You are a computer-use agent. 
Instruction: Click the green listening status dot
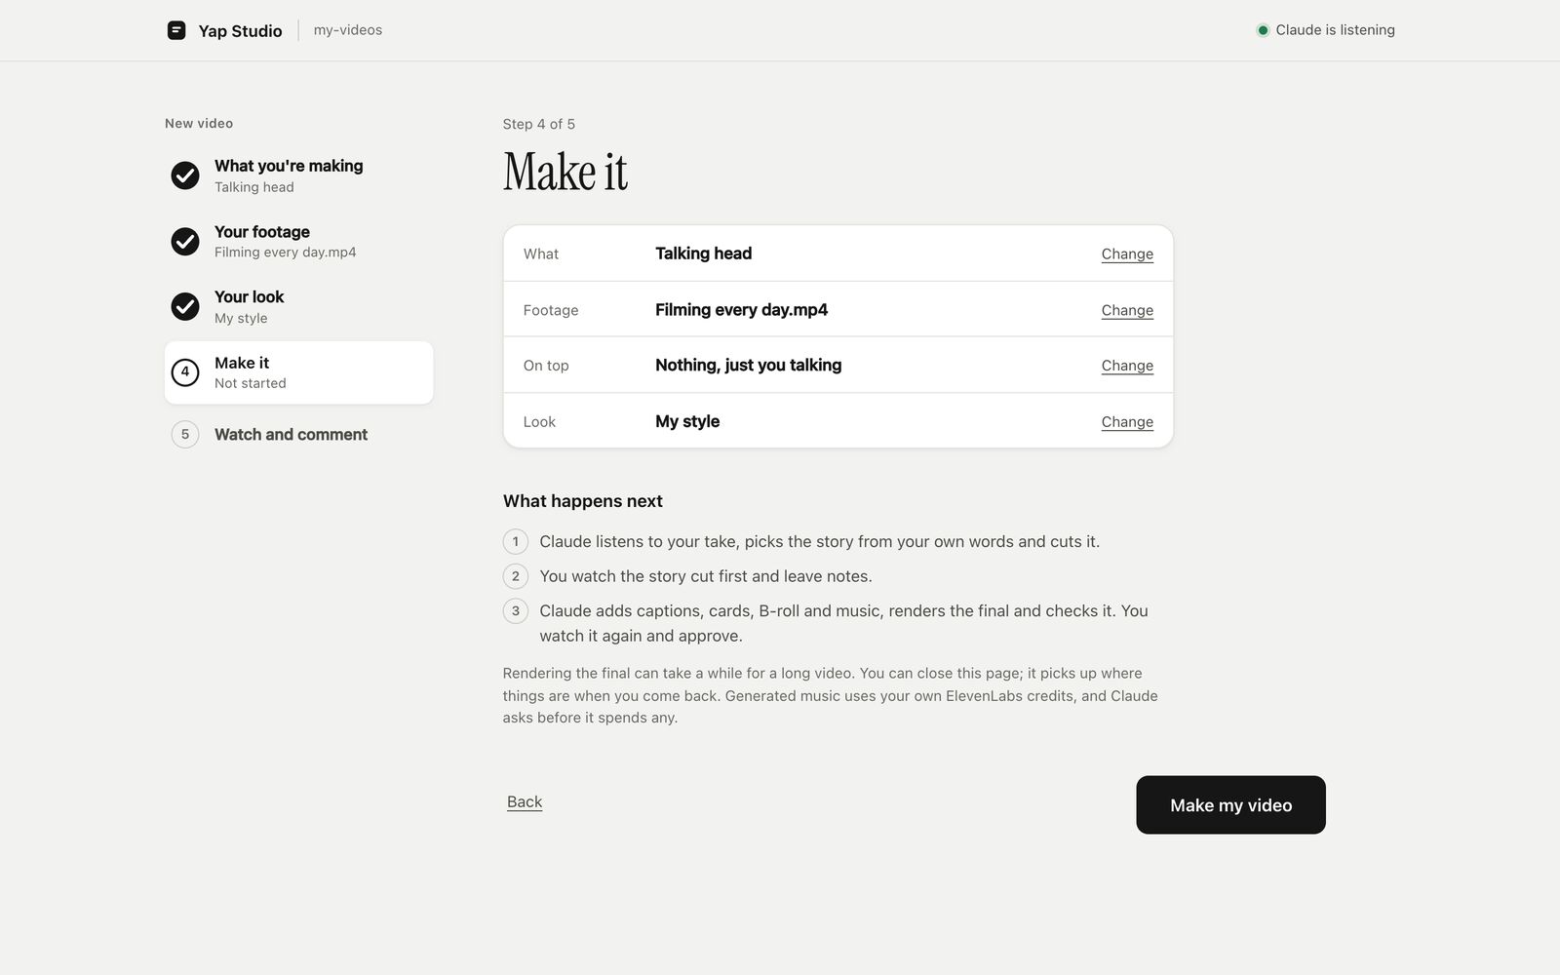1263,30
